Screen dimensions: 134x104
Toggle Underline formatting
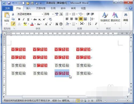click(x=28, y=19)
